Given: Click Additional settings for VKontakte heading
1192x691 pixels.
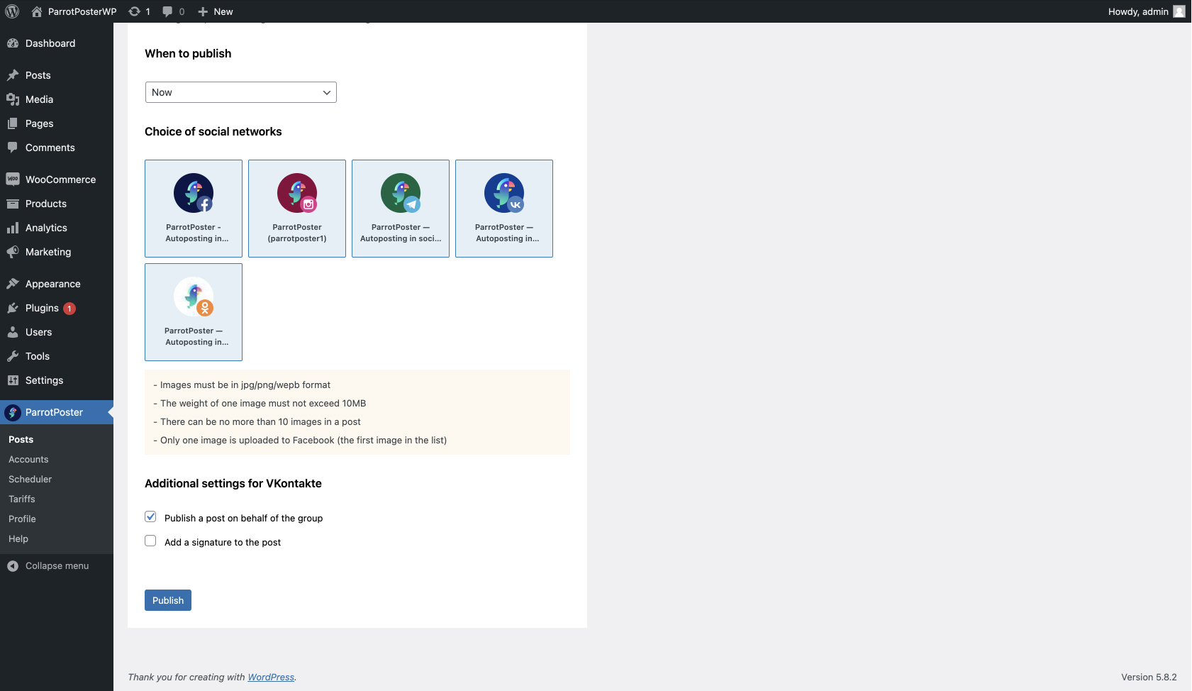Looking at the screenshot, I should click(233, 484).
